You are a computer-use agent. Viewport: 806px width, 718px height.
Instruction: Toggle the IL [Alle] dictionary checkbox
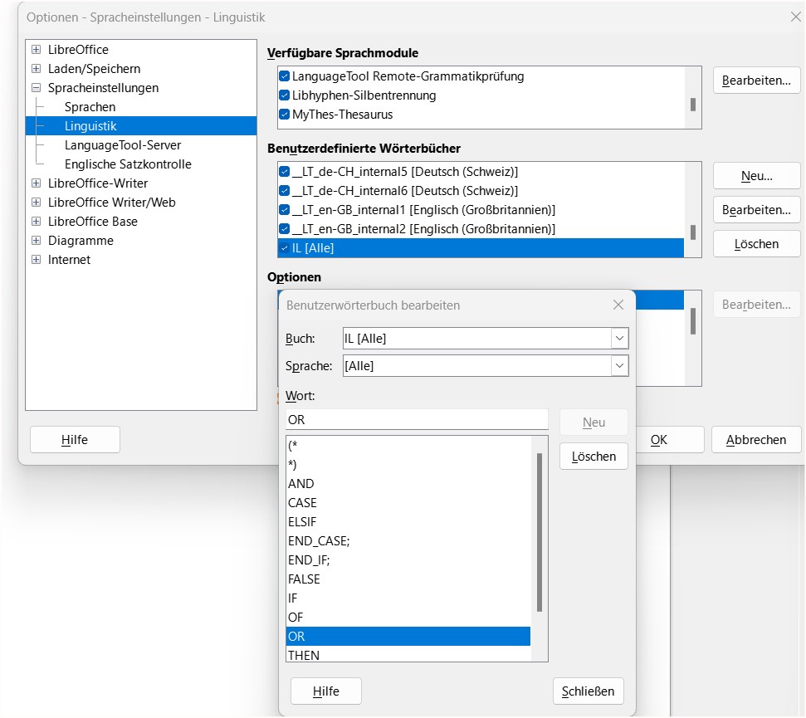pos(284,247)
